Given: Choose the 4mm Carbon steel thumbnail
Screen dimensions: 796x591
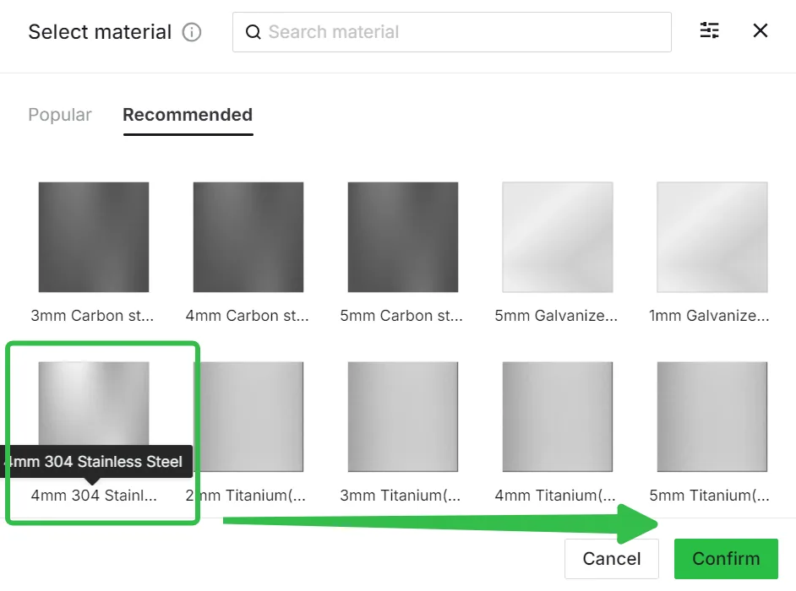Looking at the screenshot, I should 248,237.
